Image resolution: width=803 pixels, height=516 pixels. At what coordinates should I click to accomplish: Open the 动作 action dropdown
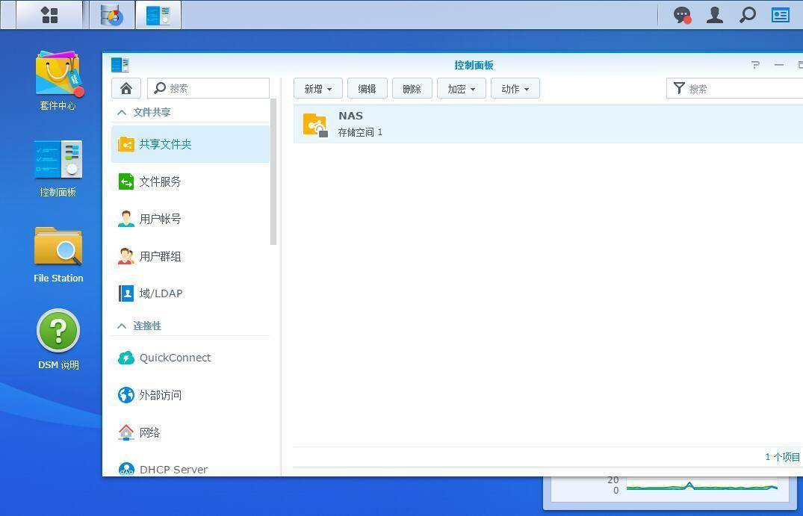(x=515, y=89)
